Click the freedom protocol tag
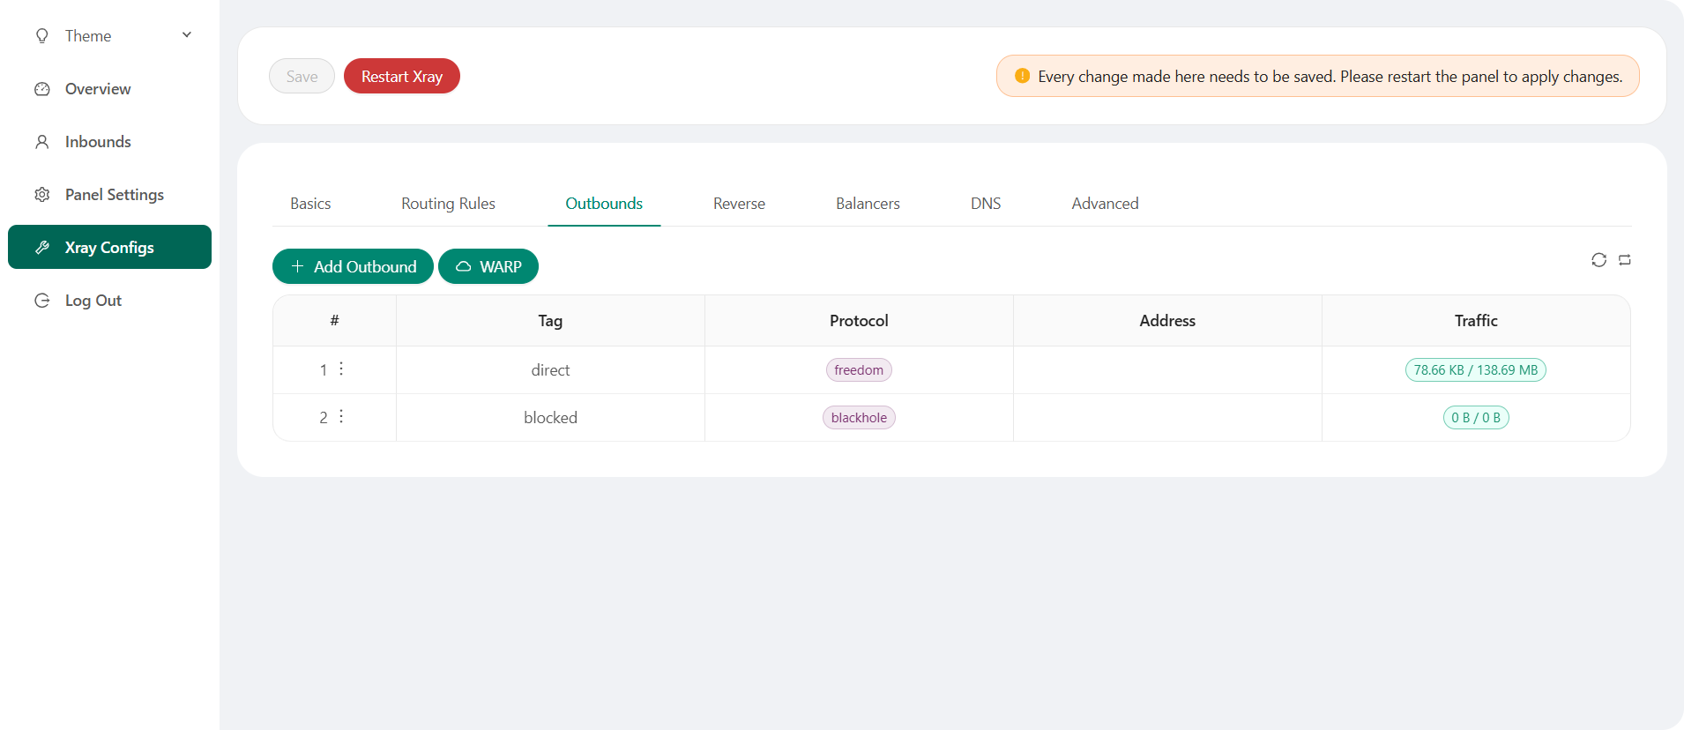This screenshot has height=730, width=1684. point(859,370)
